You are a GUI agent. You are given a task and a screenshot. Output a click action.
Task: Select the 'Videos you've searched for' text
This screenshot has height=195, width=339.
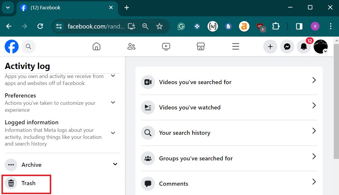click(x=195, y=82)
